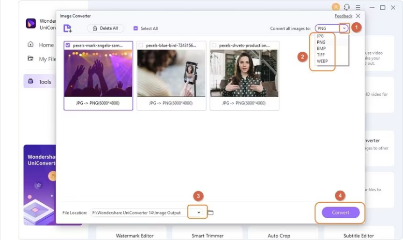Click the Wondershare UniConverter logo
The image size is (403, 240).
click(x=31, y=24)
